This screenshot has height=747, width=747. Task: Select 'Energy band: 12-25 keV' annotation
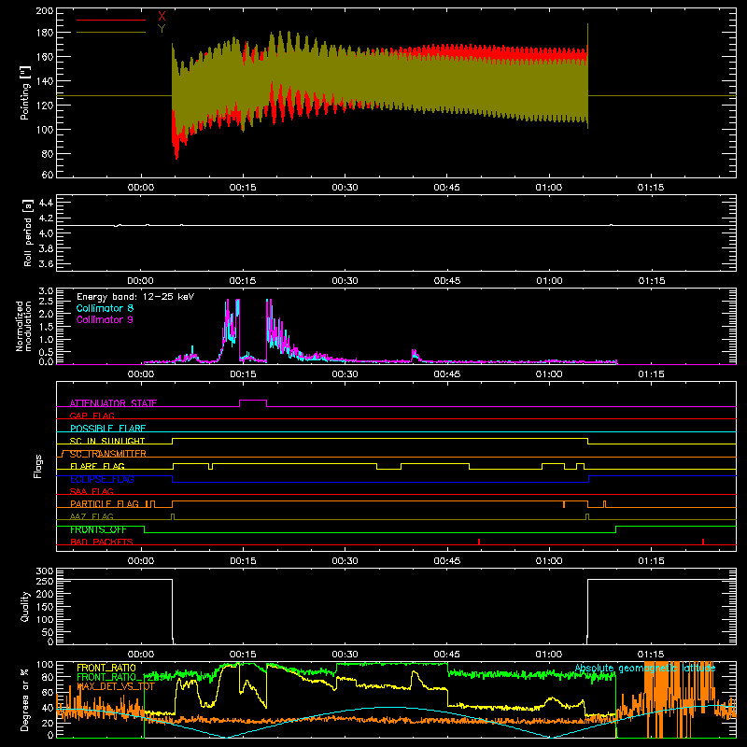click(135, 297)
